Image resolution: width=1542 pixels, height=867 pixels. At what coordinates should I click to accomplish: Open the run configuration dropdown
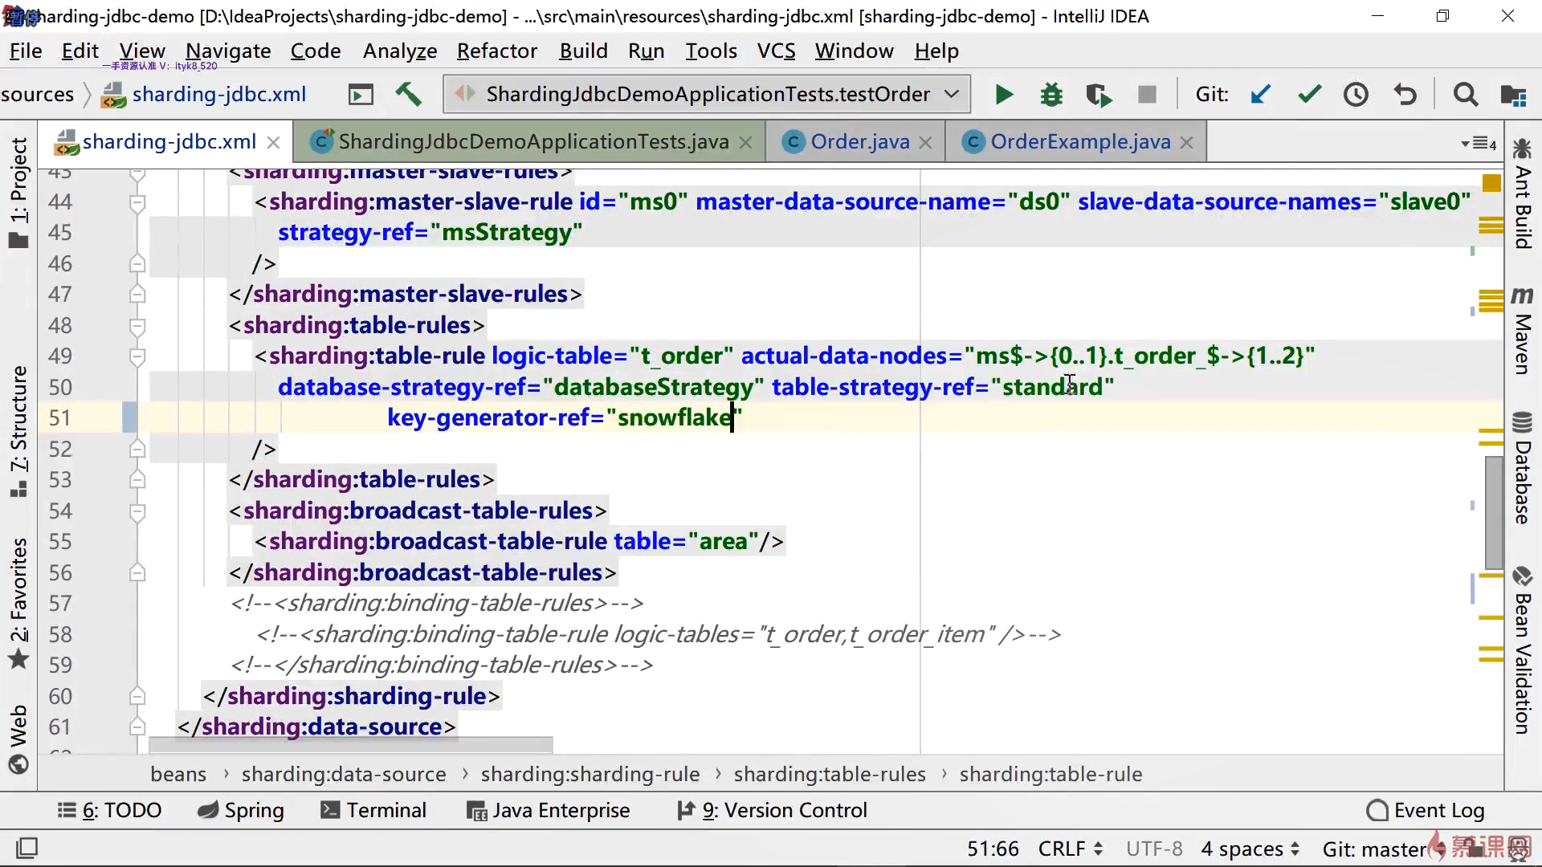click(x=952, y=94)
